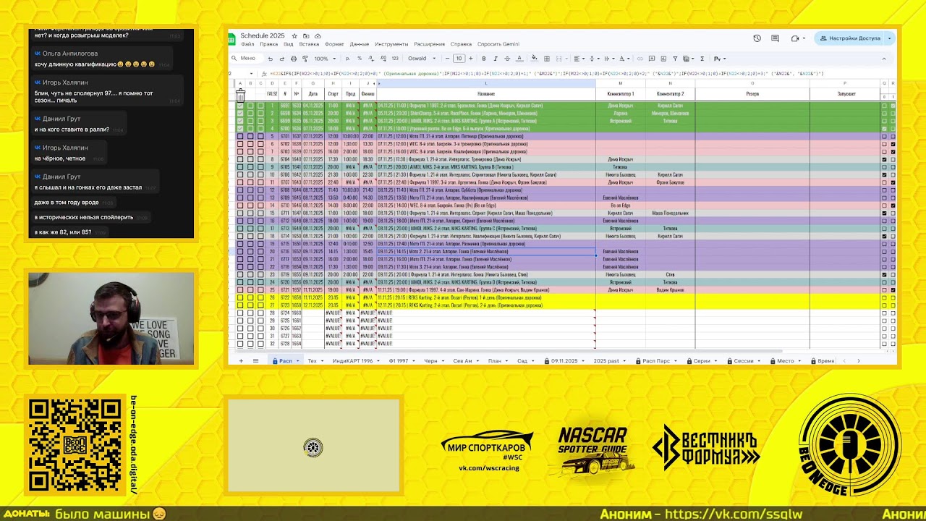The width and height of the screenshot is (926, 521).
Task: Open the comments panel icon
Action: pos(776,38)
